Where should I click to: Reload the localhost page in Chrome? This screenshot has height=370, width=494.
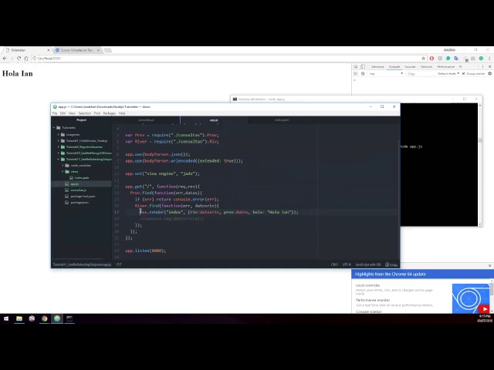[19, 59]
